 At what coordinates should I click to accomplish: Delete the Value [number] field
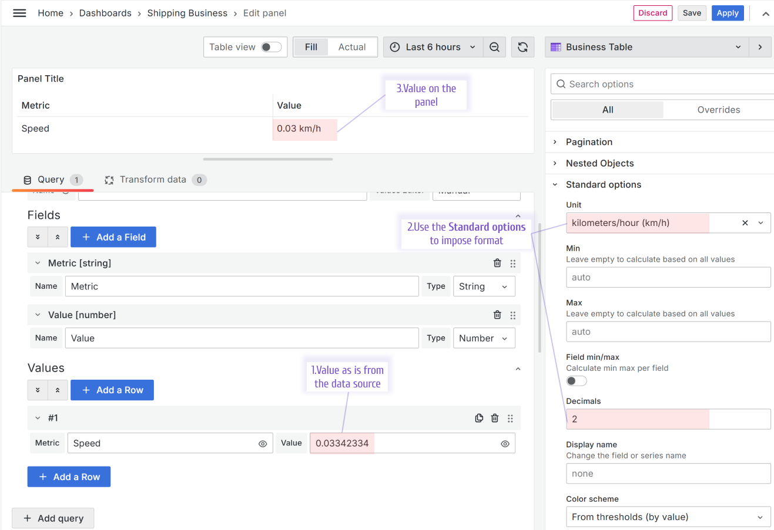[x=497, y=315]
